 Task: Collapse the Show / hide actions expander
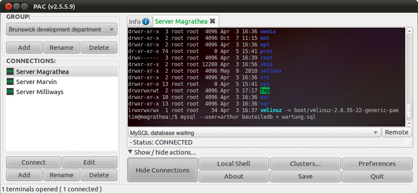(x=130, y=152)
